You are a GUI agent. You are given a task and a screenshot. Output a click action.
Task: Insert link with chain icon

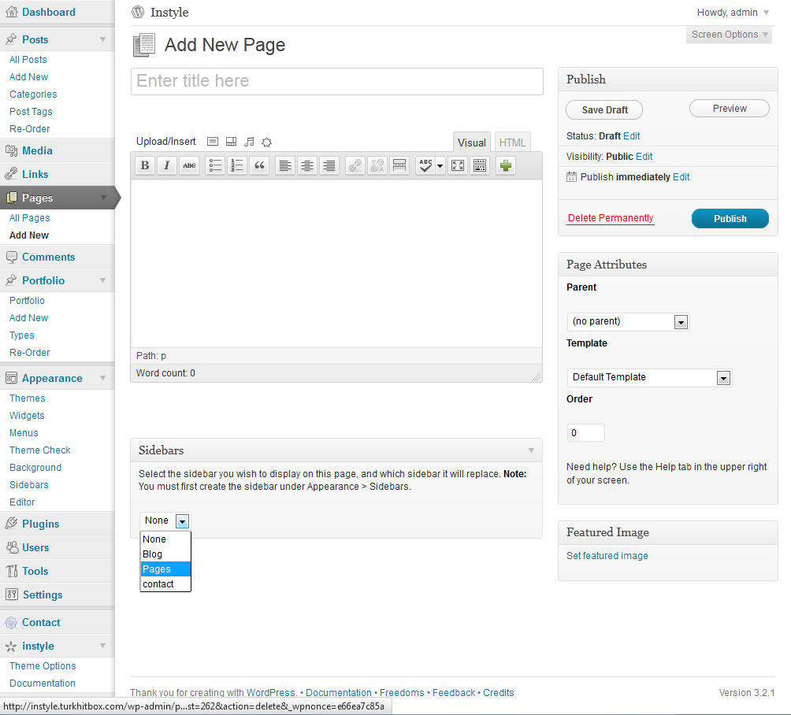coord(355,165)
